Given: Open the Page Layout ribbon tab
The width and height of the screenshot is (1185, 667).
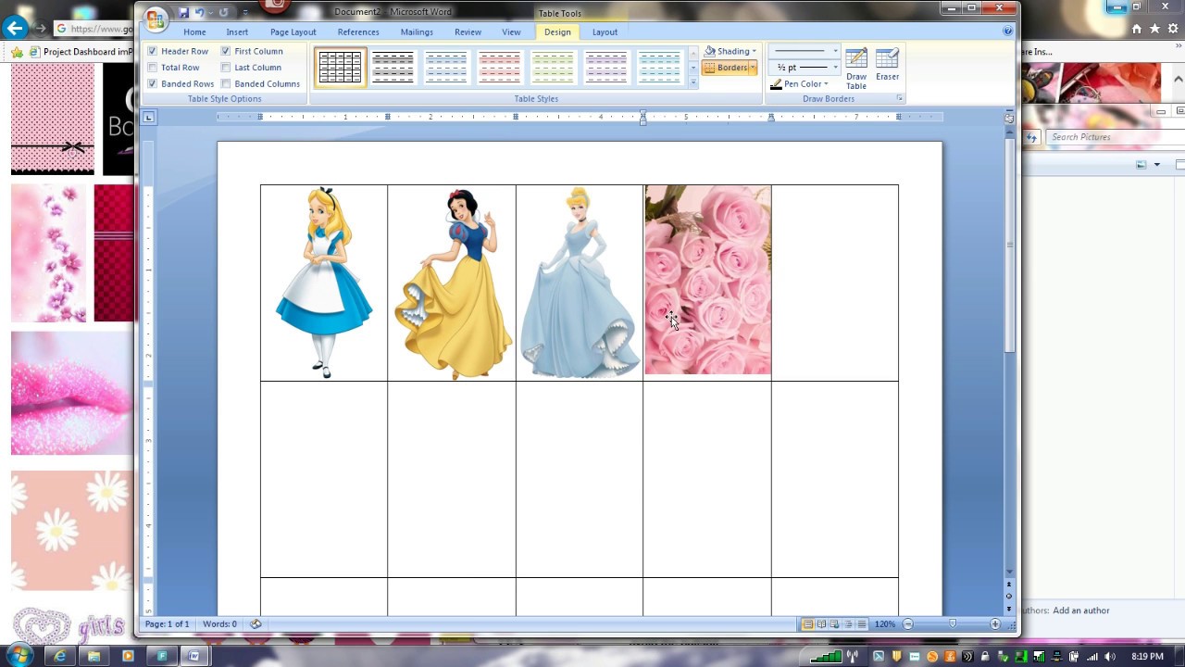Looking at the screenshot, I should point(293,32).
